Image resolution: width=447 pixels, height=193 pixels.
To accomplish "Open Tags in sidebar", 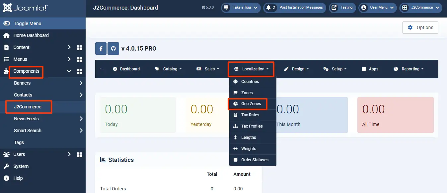I will pos(19,142).
